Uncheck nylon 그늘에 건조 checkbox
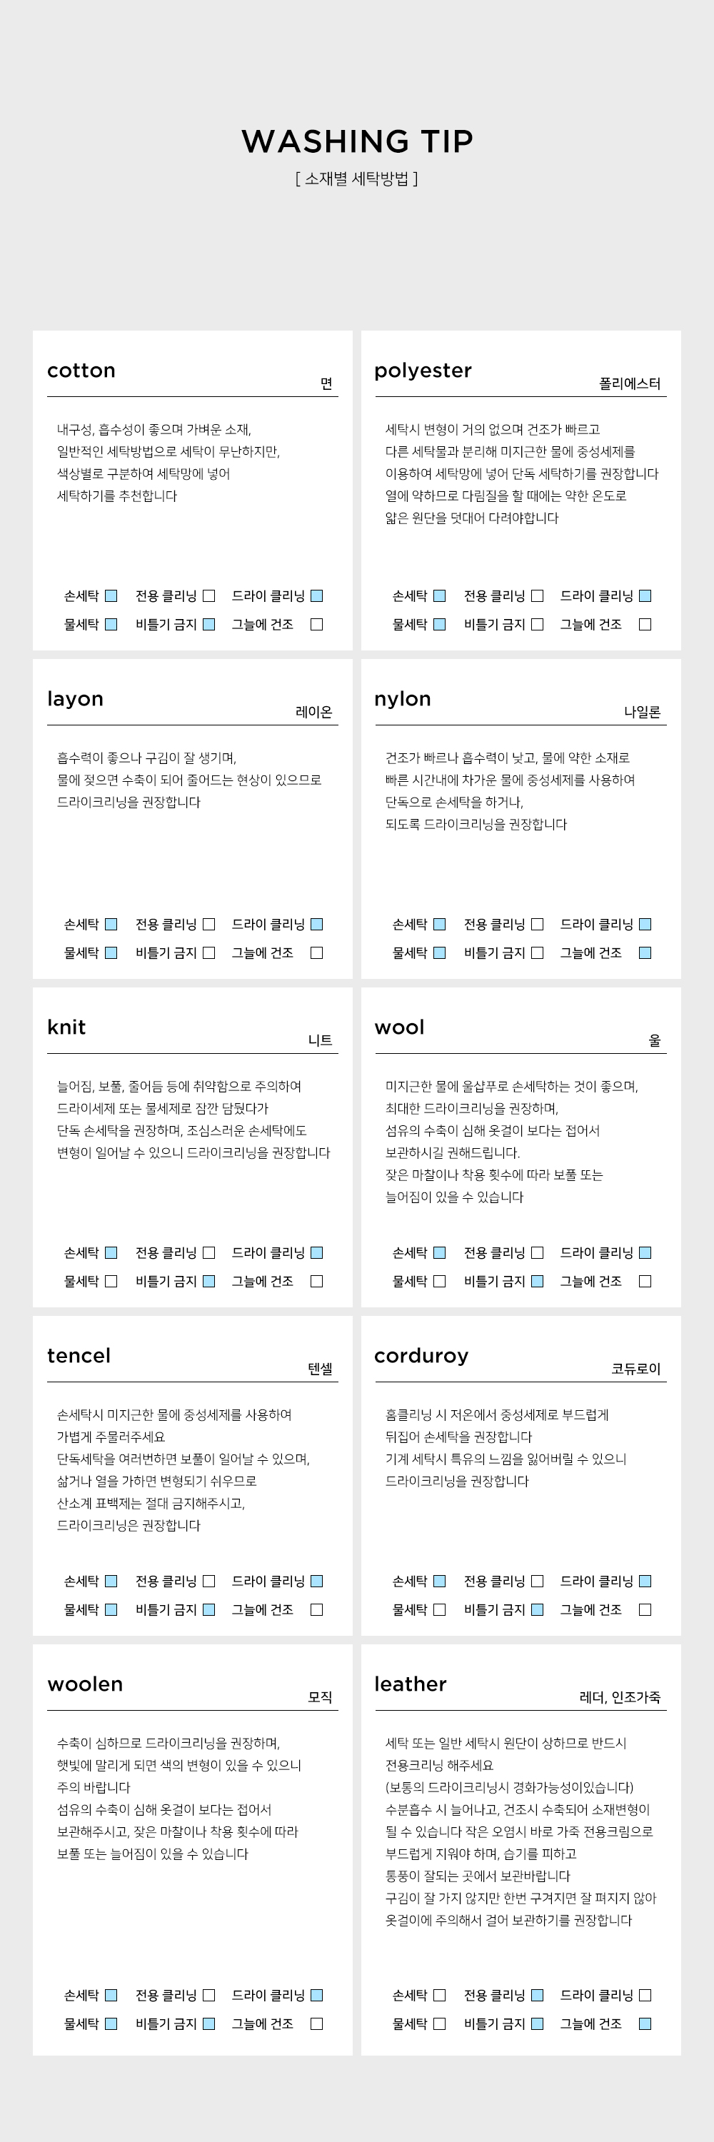The image size is (714, 2142). (645, 952)
